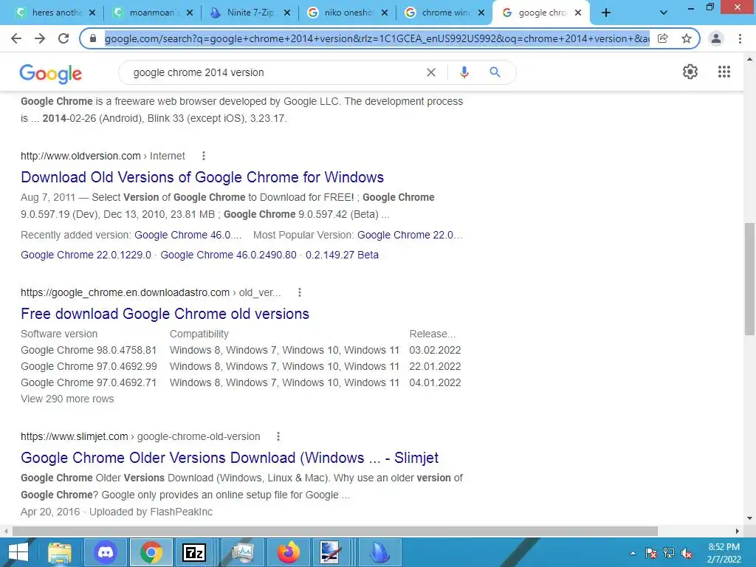Screen dimensions: 756x567
Task: Reload the current page
Action: [63, 38]
